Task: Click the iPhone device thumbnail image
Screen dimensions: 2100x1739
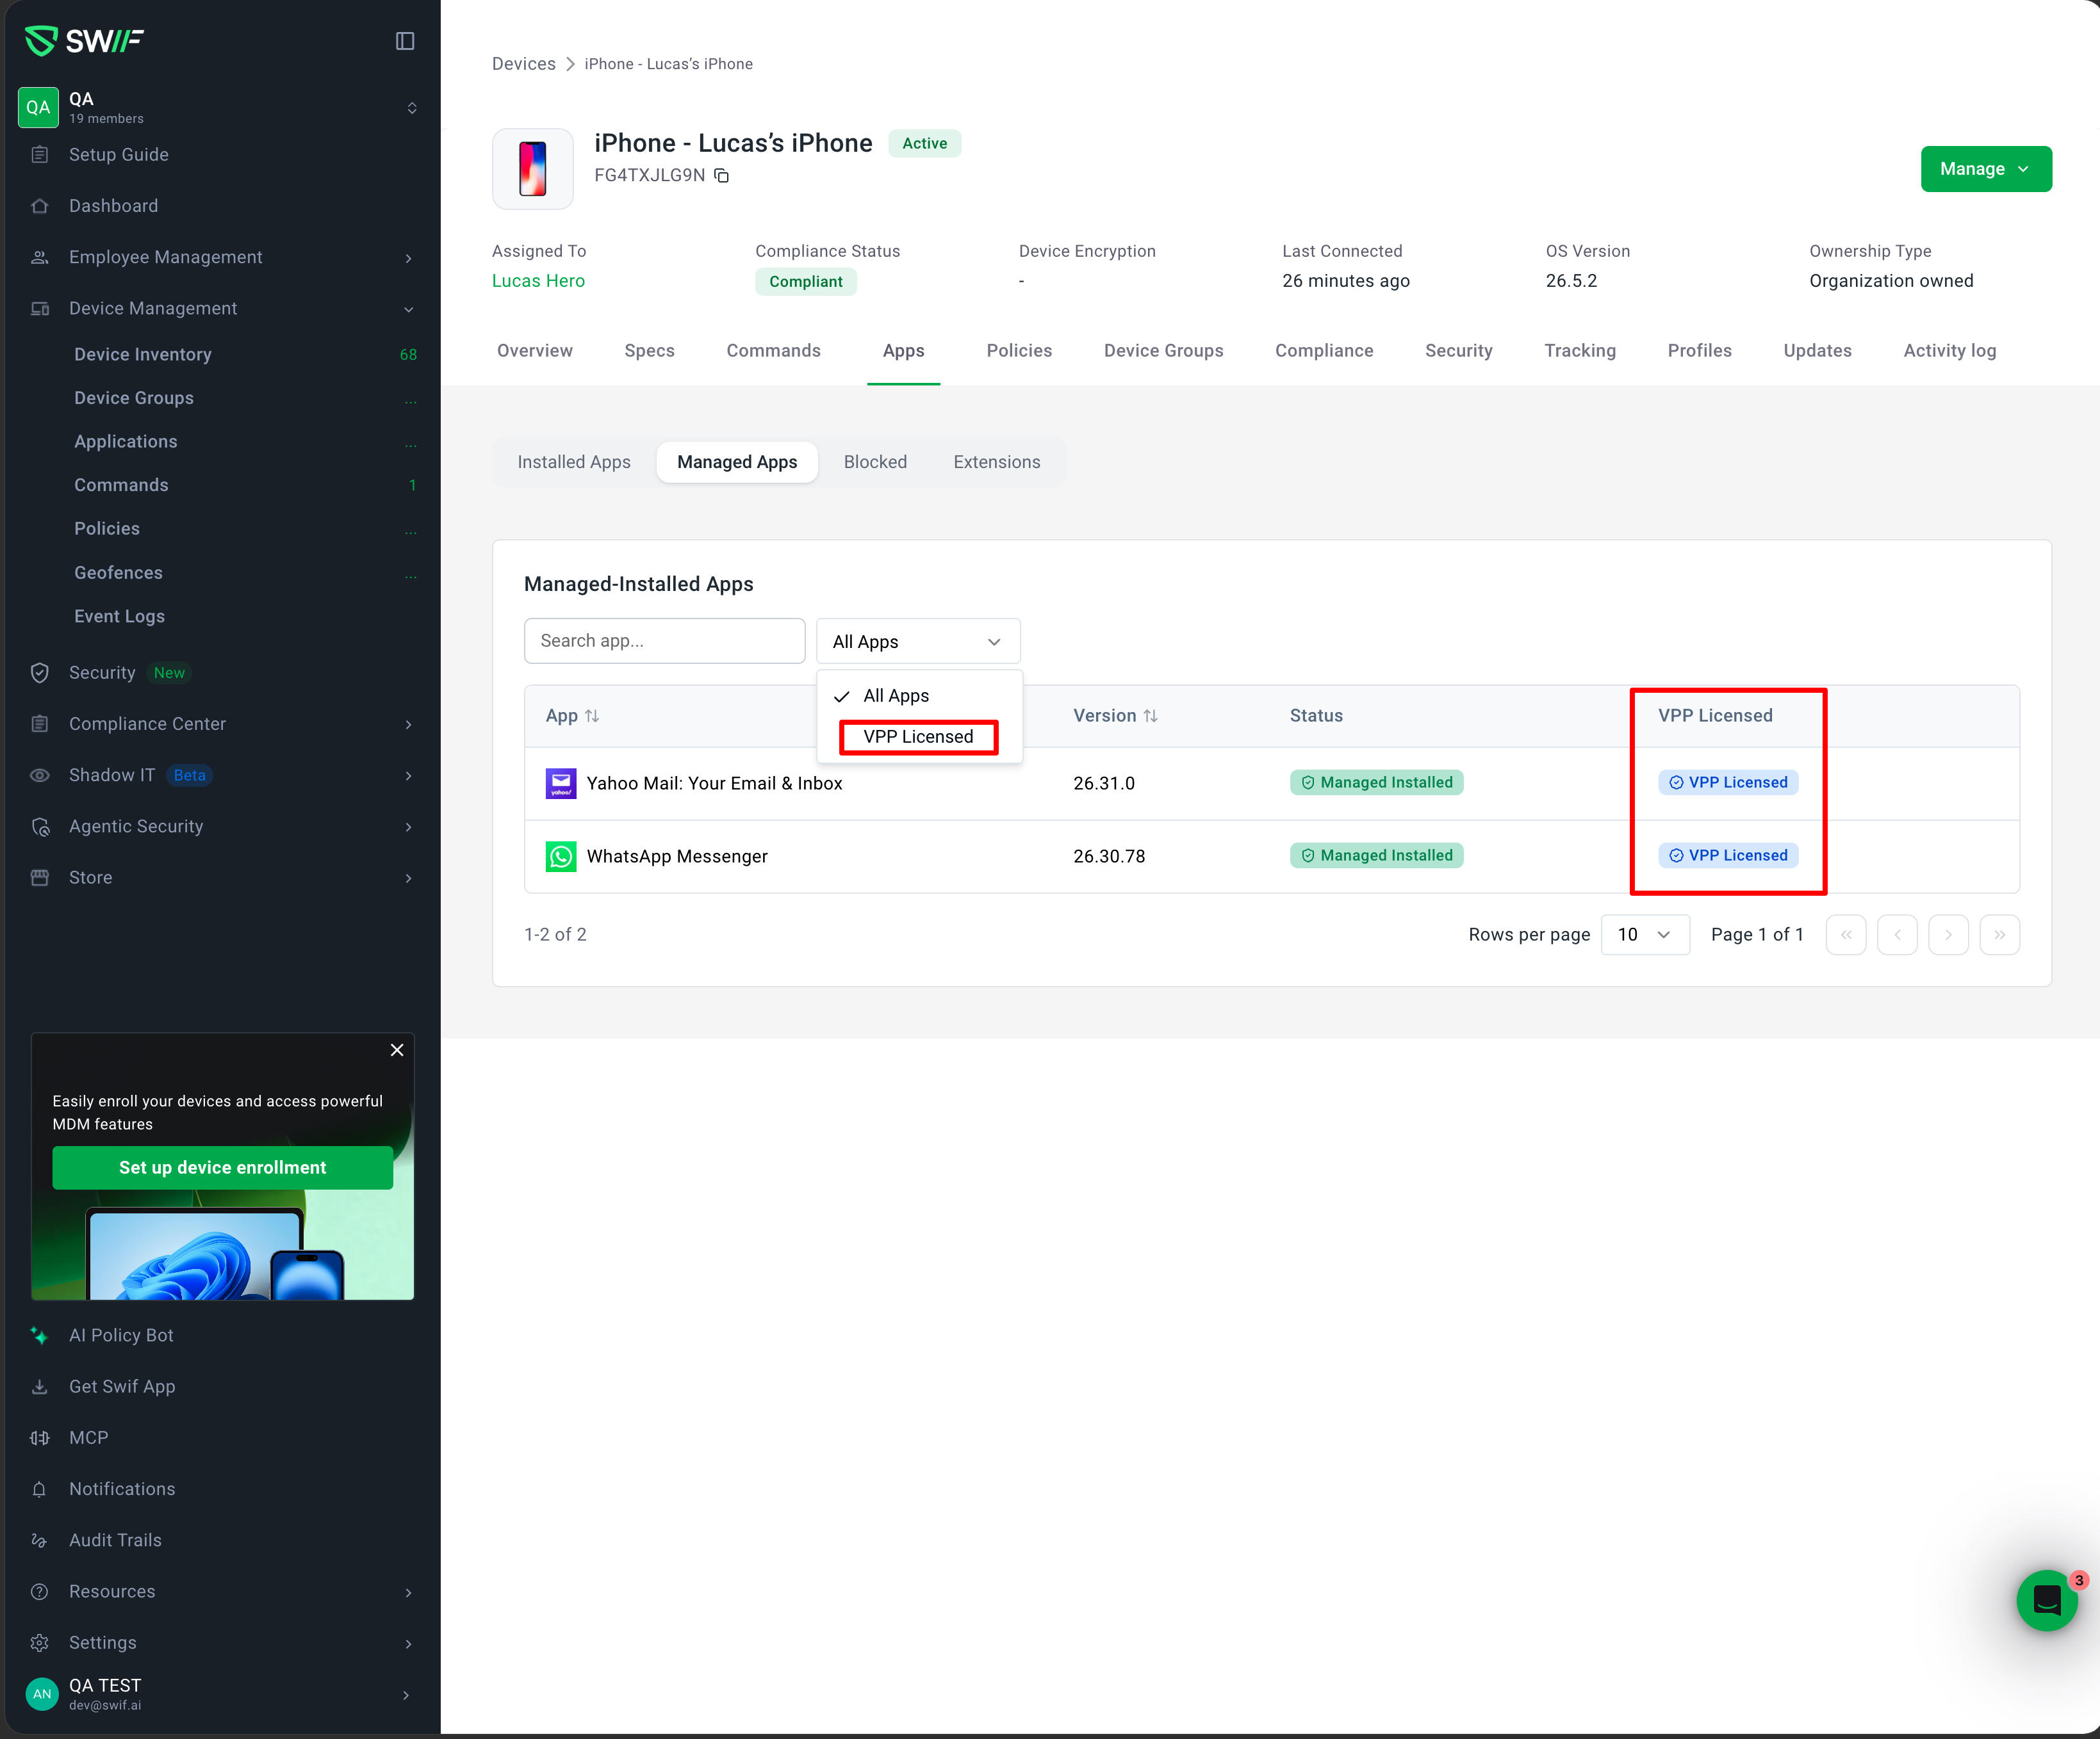Action: click(x=533, y=169)
